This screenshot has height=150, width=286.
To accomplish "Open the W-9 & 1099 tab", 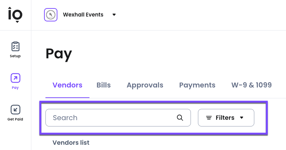I will 251,85.
